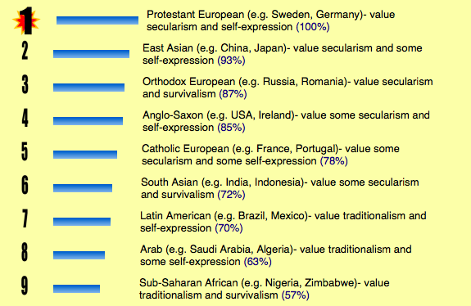
Task: Click the rank number 4
Action: 25,118
